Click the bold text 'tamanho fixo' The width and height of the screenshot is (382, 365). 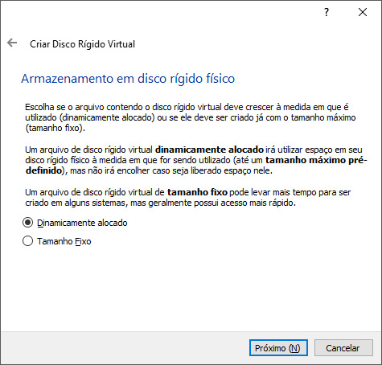tap(197, 192)
